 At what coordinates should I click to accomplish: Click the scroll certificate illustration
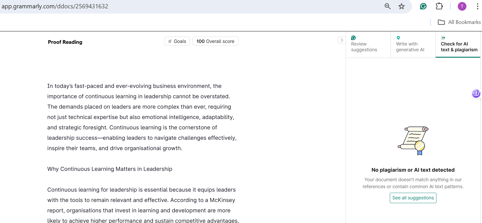413,141
